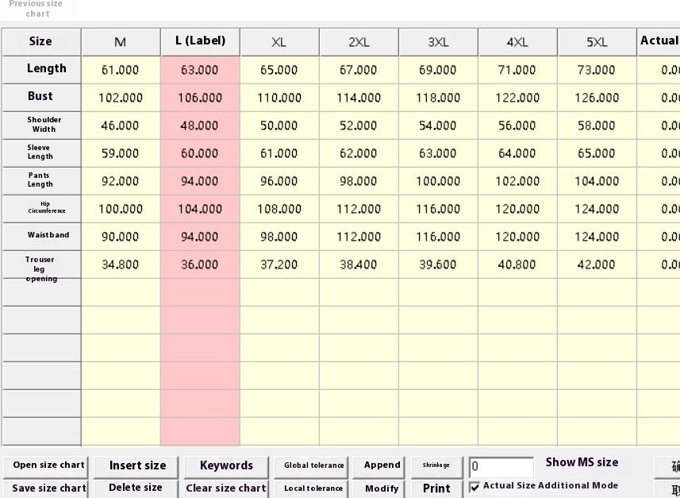Click the shrinkage value input field

click(x=501, y=467)
